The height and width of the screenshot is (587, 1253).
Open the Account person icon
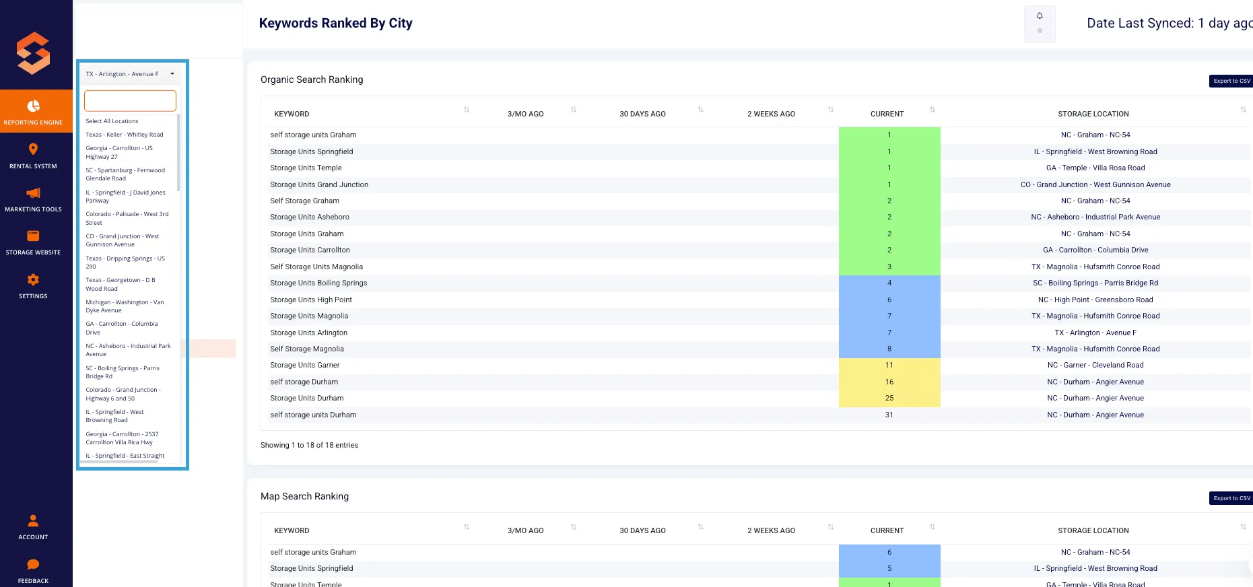33,520
